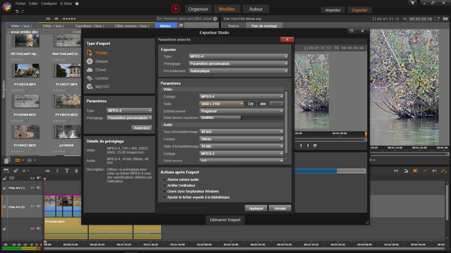The height and width of the screenshot is (253, 451).
Task: Adjust the Débit binaire maximum slider
Action: 241,118
